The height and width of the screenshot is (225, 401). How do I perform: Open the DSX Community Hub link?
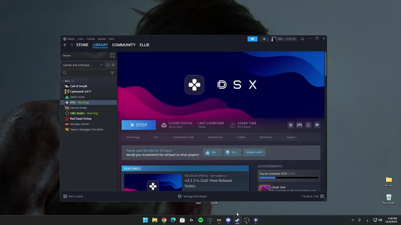pos(183,137)
